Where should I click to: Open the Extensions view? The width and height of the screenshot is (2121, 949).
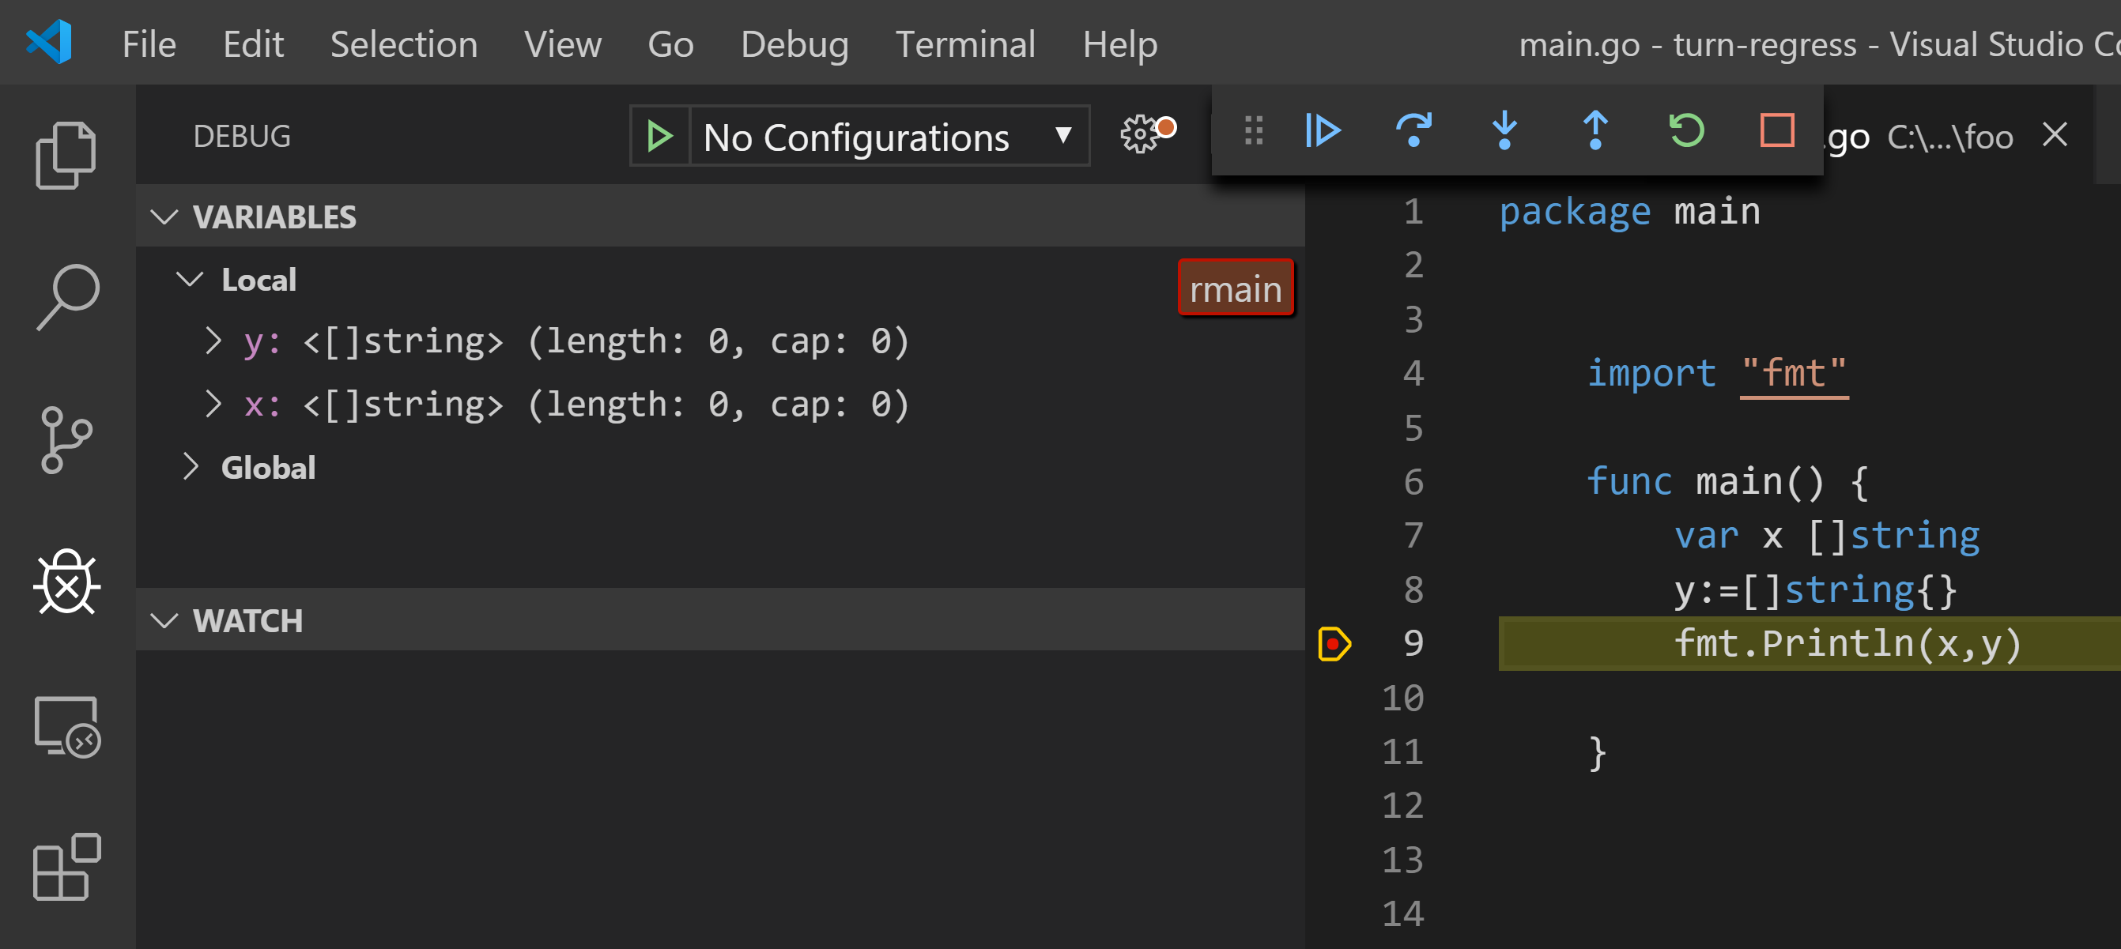(66, 867)
